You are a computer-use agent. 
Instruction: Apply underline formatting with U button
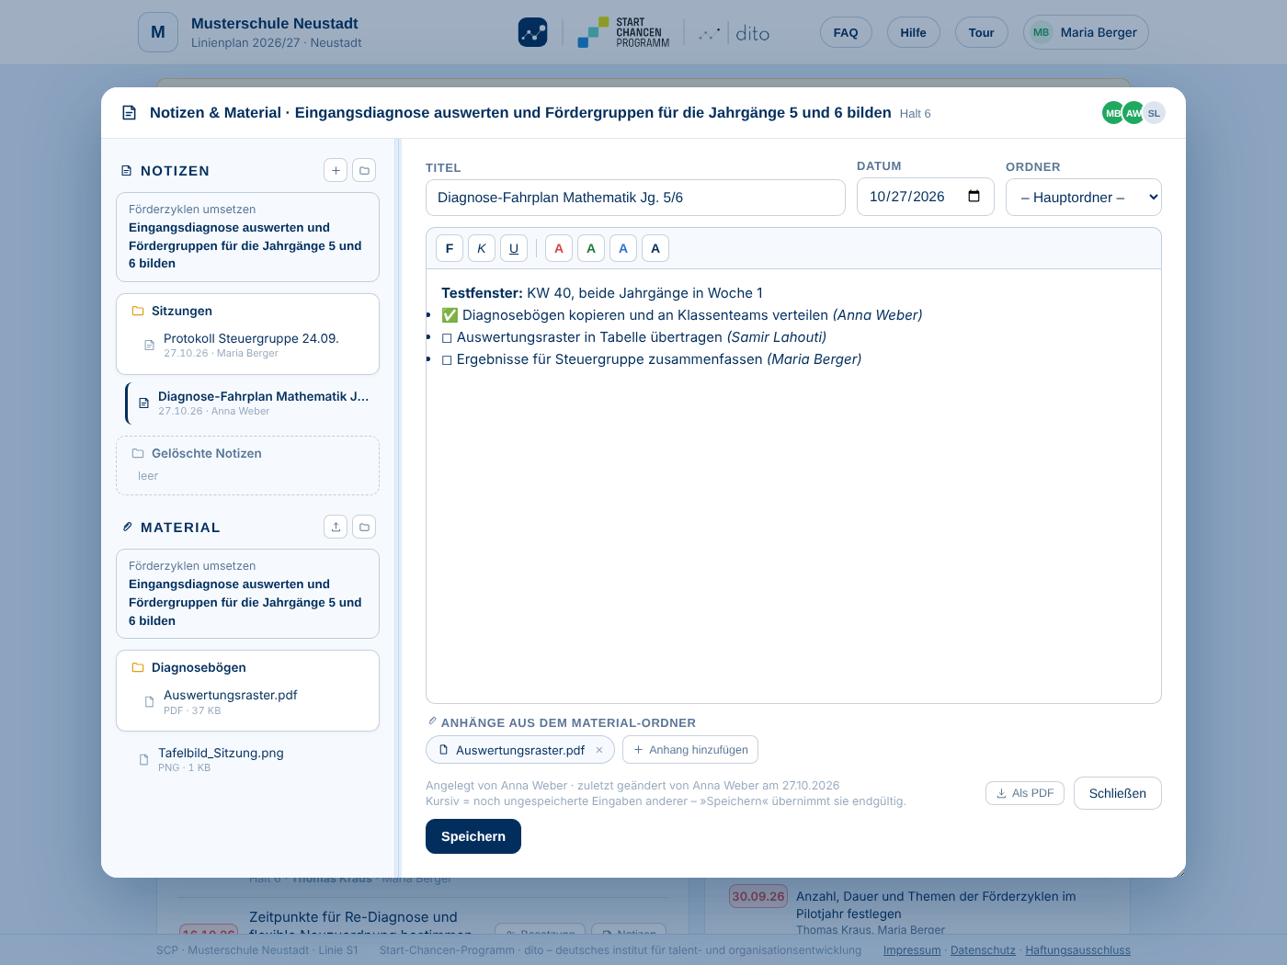click(x=514, y=248)
